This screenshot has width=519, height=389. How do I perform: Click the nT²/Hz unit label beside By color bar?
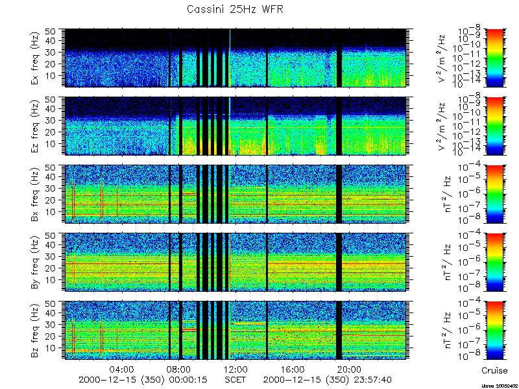tap(446, 263)
